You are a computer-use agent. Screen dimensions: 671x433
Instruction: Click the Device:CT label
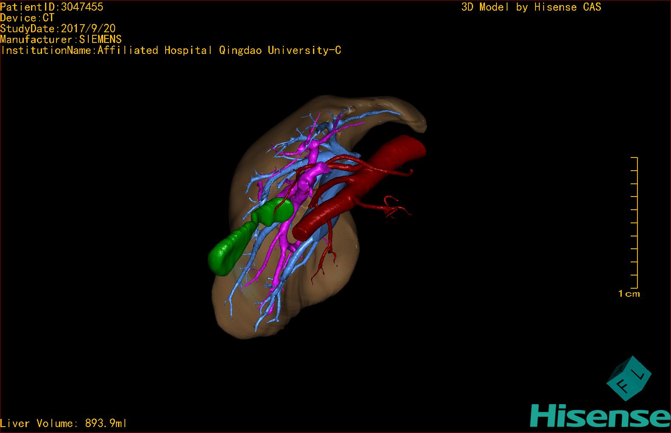[27, 18]
